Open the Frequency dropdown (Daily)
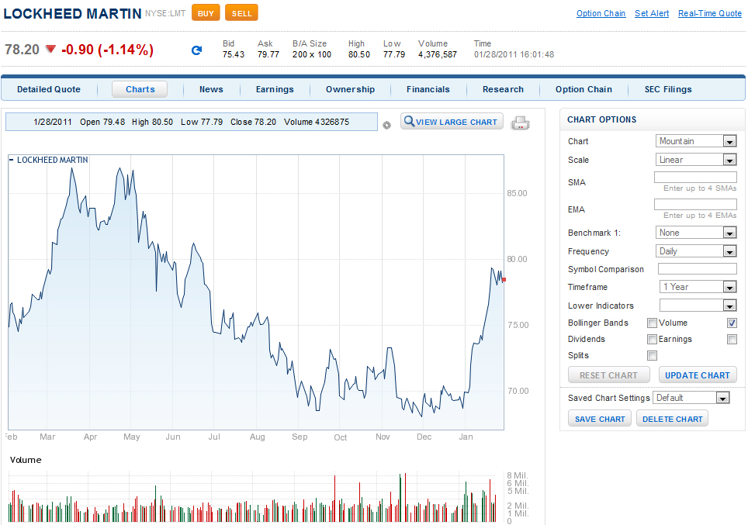The image size is (748, 525). coord(697,251)
